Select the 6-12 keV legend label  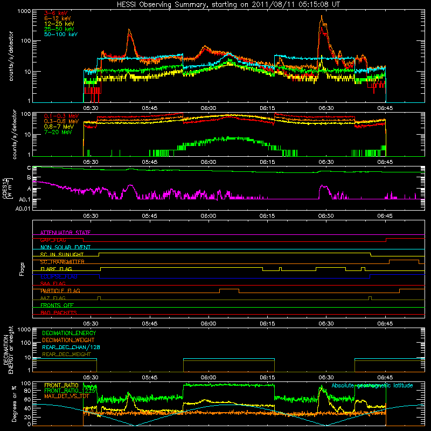click(58, 18)
